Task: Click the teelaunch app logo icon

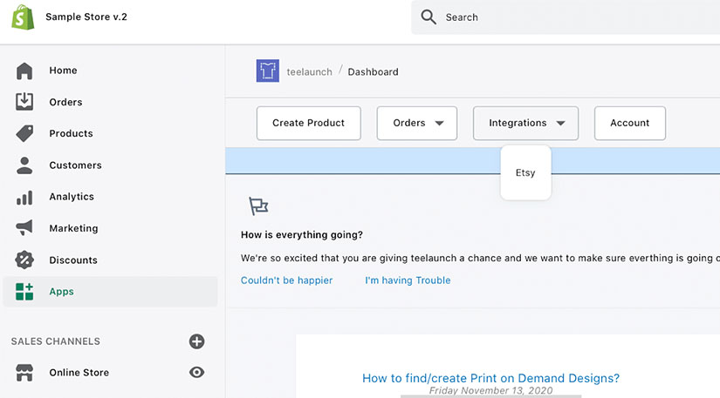Action: point(267,71)
